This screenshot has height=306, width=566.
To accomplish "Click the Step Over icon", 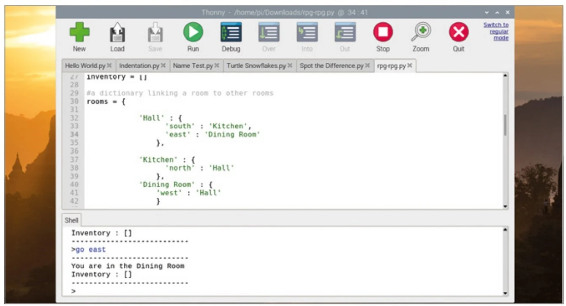I will tap(269, 32).
